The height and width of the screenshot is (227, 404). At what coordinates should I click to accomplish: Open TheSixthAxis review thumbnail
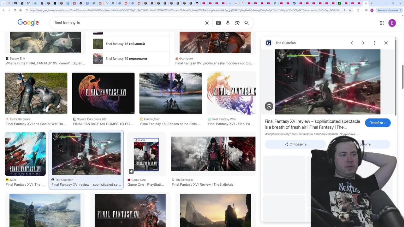(213, 154)
